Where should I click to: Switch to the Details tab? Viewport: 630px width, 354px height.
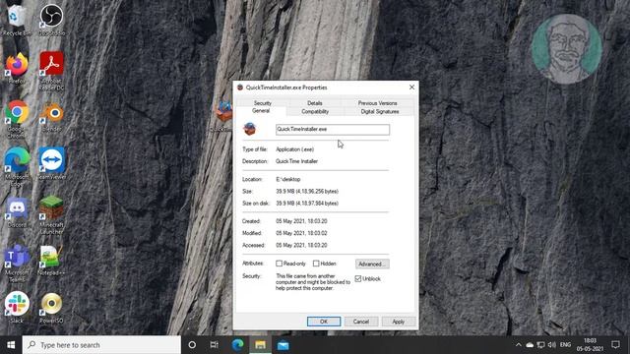315,103
